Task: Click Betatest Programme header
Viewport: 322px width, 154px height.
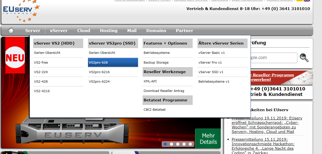Action: 168,100
